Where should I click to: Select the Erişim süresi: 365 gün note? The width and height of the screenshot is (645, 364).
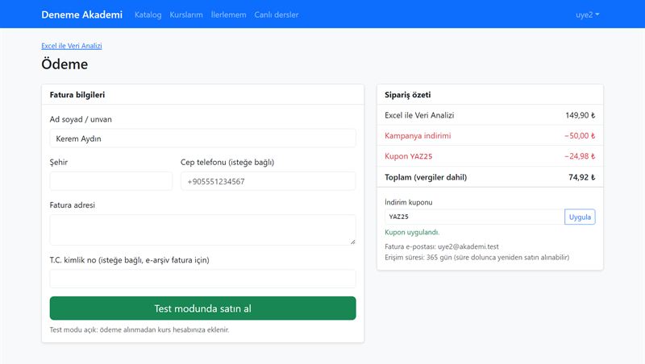(x=477, y=257)
